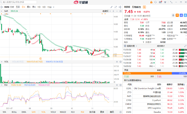The width and height of the screenshot is (187, 114).
Task: Switch to 五日 chart tab
Action: pos(18,7)
